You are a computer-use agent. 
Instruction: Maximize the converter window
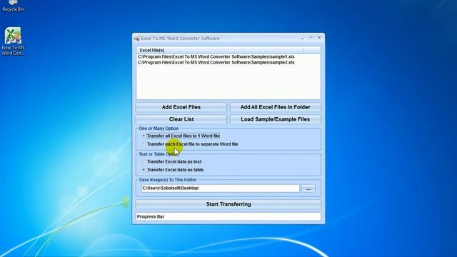pyautogui.click(x=311, y=38)
